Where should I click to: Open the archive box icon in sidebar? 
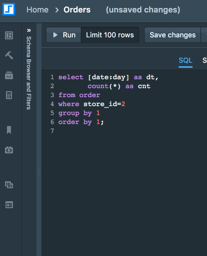pos(9,75)
